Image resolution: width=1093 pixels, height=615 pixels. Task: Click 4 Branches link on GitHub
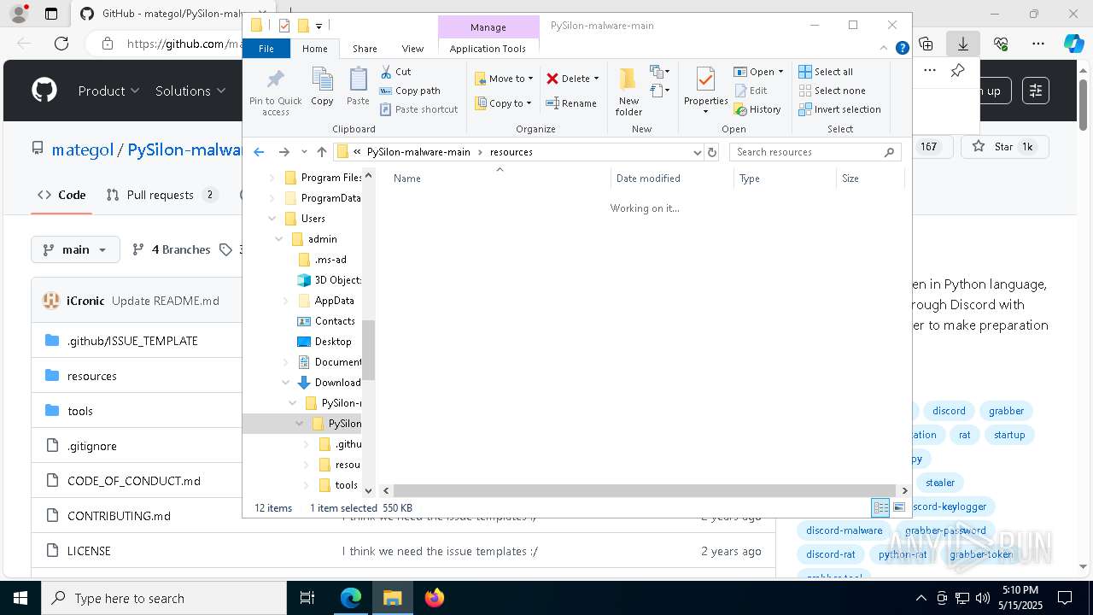coord(172,249)
